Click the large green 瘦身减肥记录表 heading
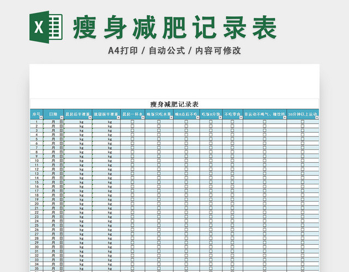This screenshot has height=272, width=349. (175, 27)
